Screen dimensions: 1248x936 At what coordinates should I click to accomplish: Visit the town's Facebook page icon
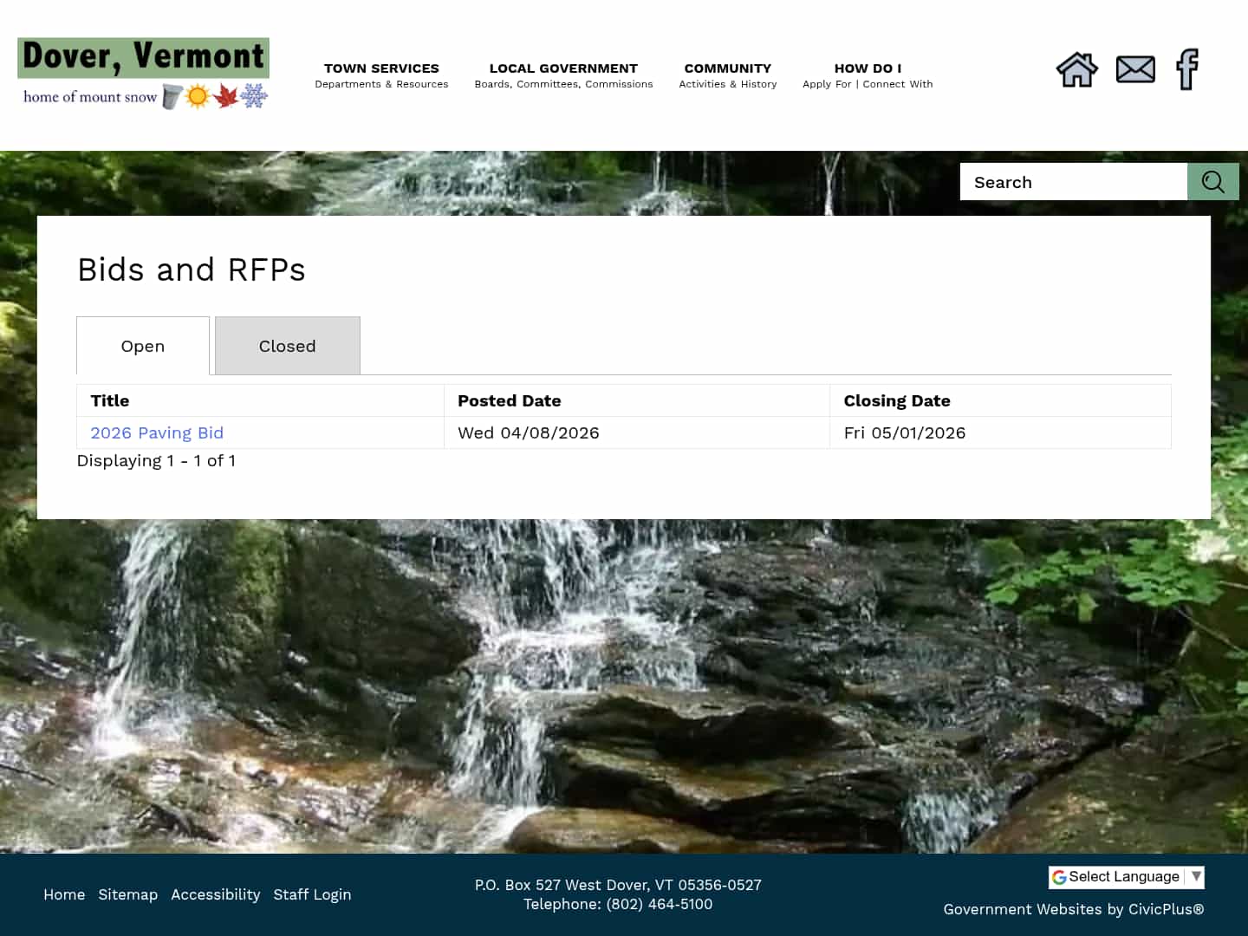[x=1186, y=69]
